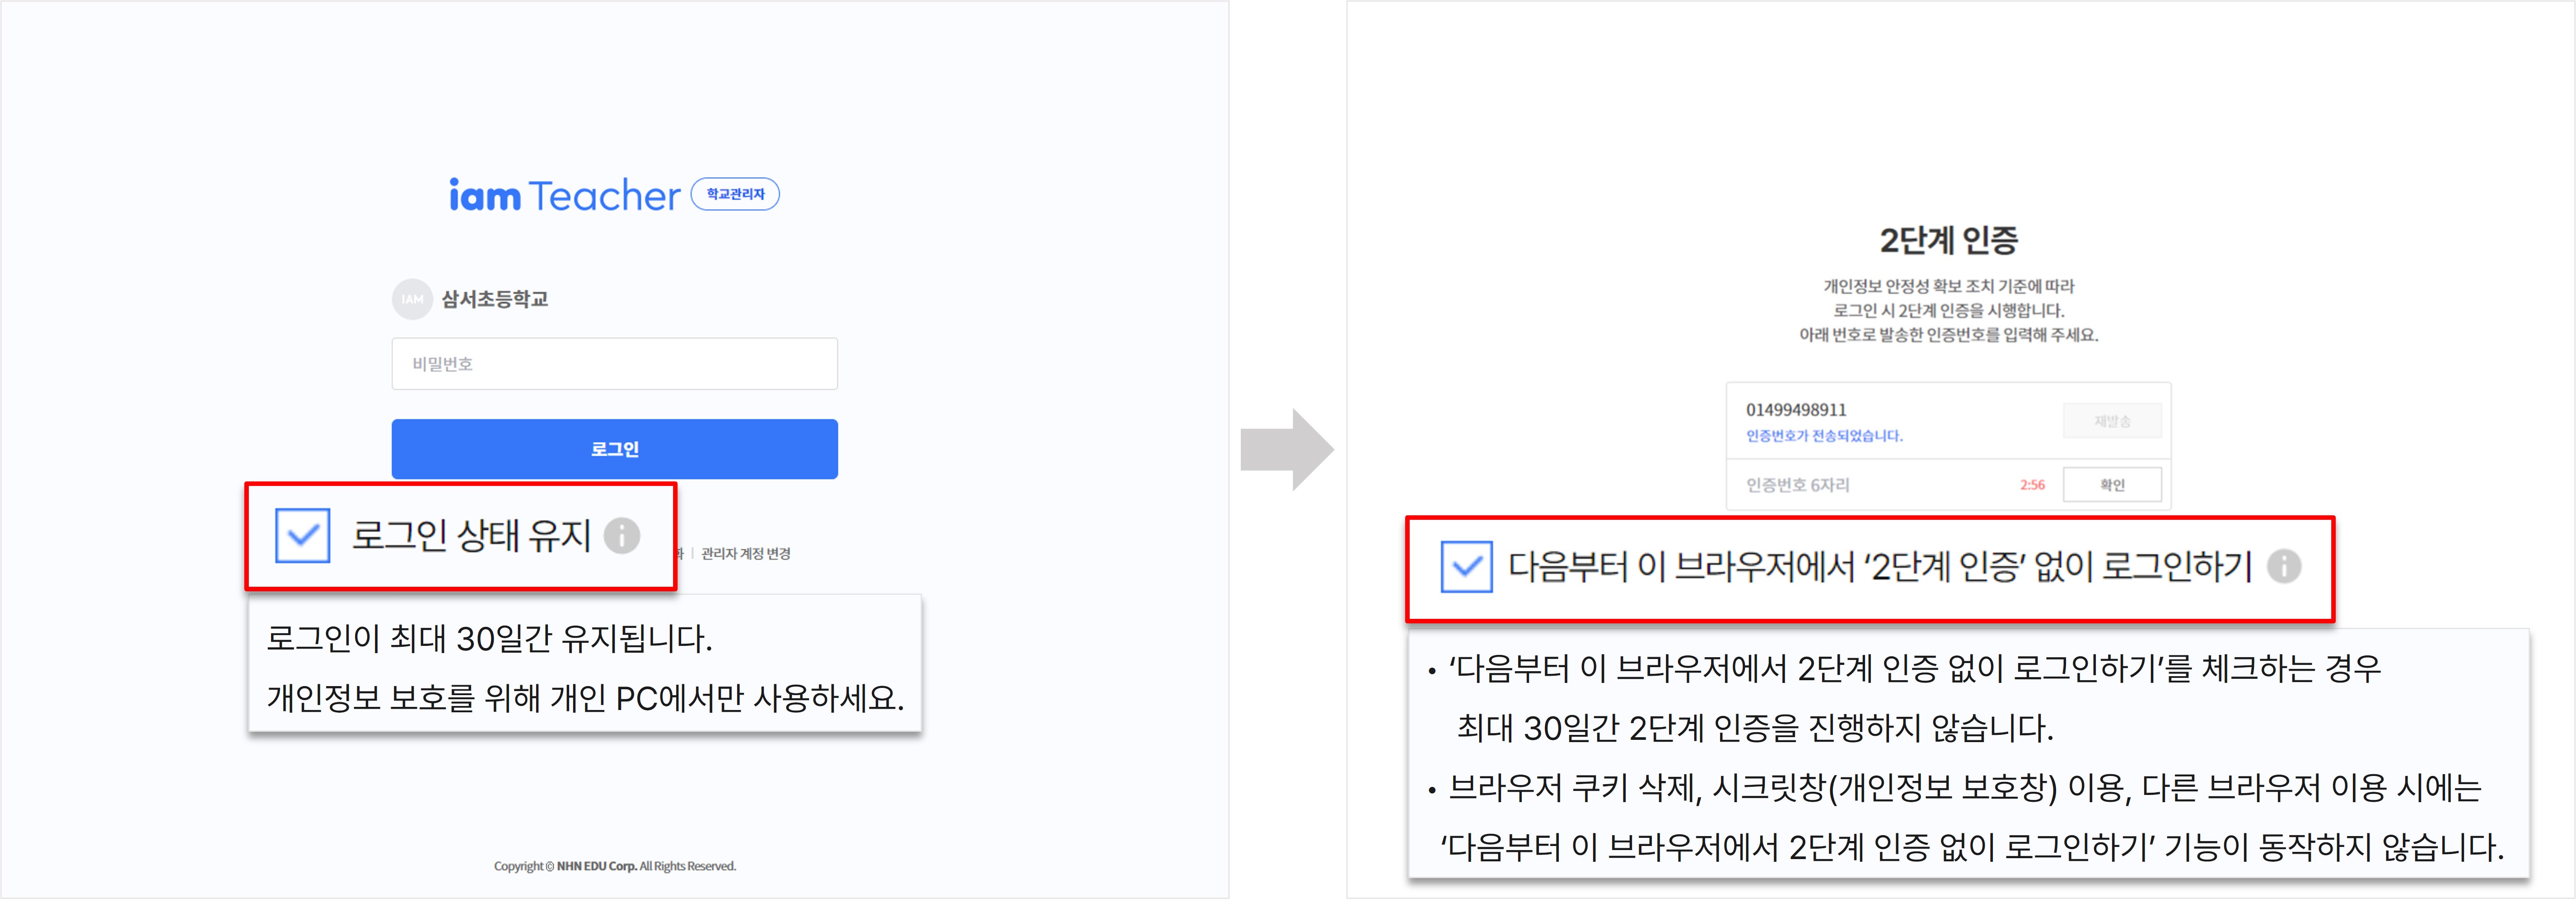The image size is (2576, 902).
Task: Click the 2단계 인증 heading
Action: pos(1948,240)
